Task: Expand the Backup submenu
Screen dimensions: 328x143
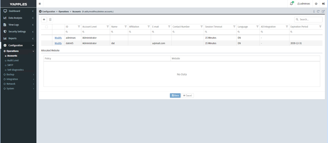Action: (10, 74)
